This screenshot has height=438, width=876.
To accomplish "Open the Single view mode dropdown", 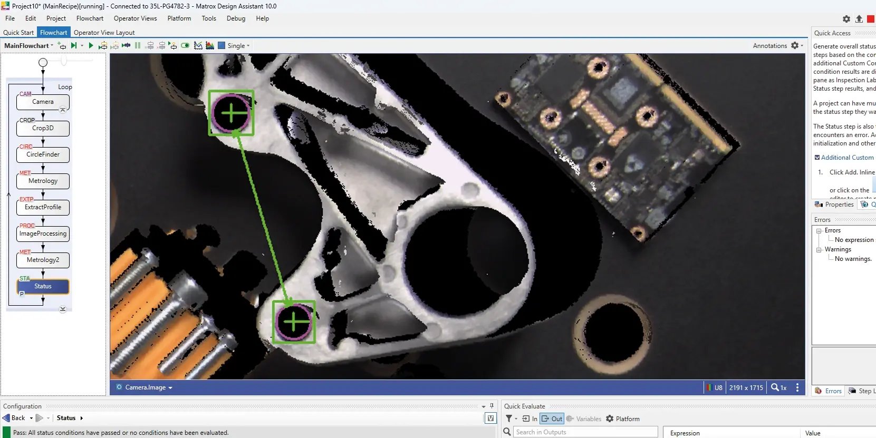I will (238, 46).
